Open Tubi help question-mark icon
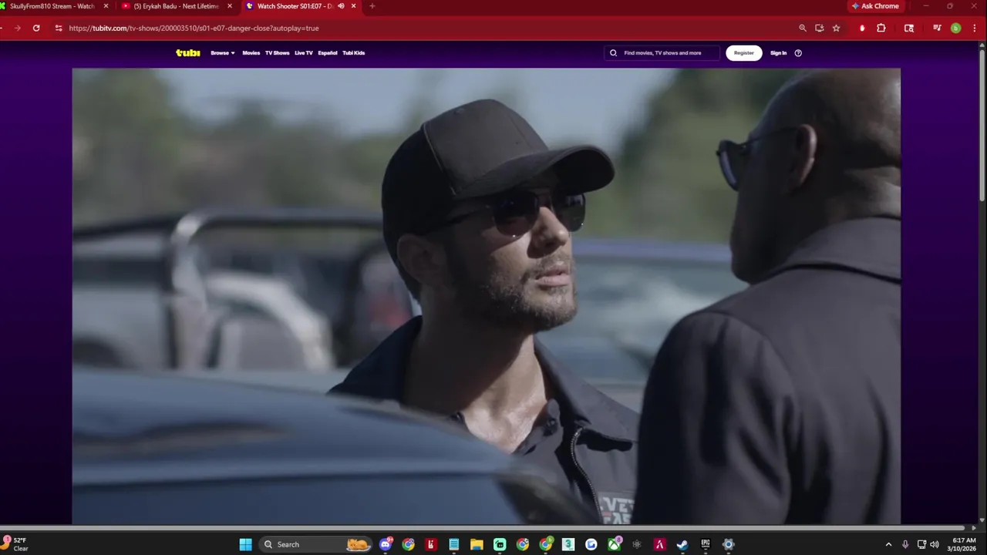Image resolution: width=987 pixels, height=555 pixels. [x=798, y=53]
